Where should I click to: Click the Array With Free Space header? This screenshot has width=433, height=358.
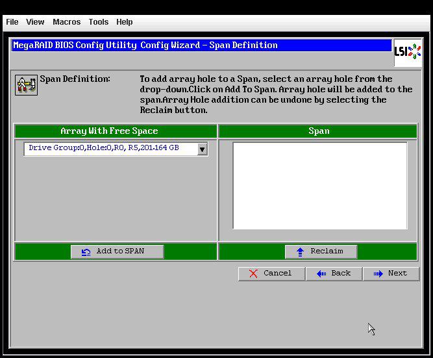pos(109,131)
